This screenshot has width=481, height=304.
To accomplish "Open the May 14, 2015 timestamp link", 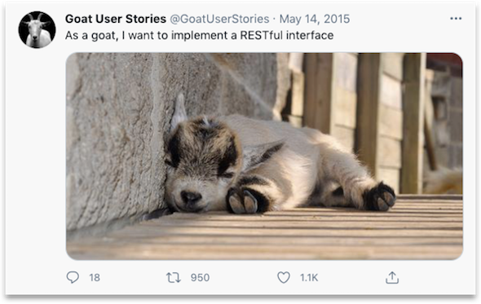I will 315,19.
